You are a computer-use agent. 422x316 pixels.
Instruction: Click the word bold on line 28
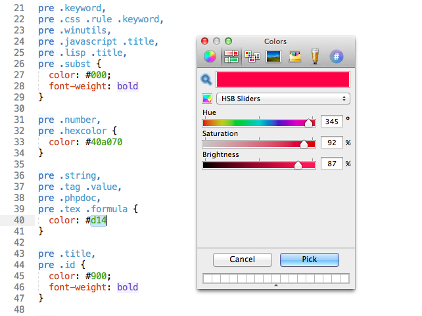(128, 86)
